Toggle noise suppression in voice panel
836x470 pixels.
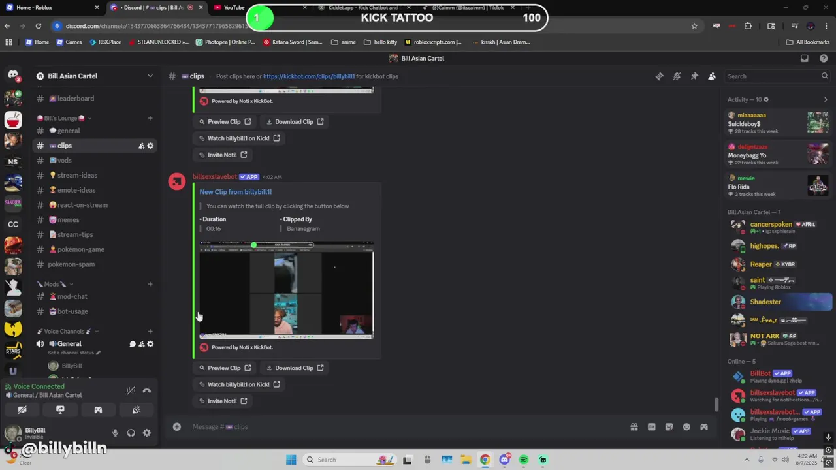coord(131,390)
